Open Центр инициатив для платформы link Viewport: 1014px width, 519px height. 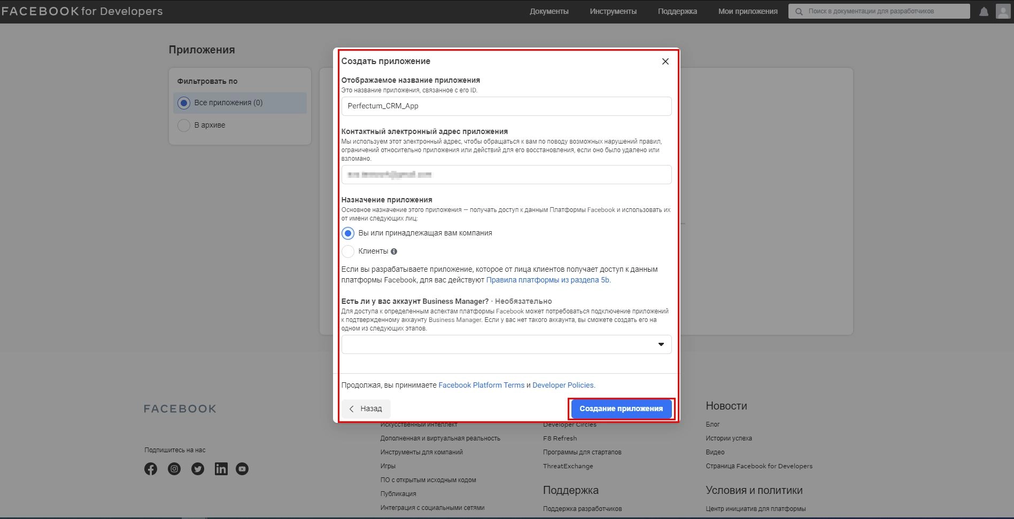coord(755,509)
